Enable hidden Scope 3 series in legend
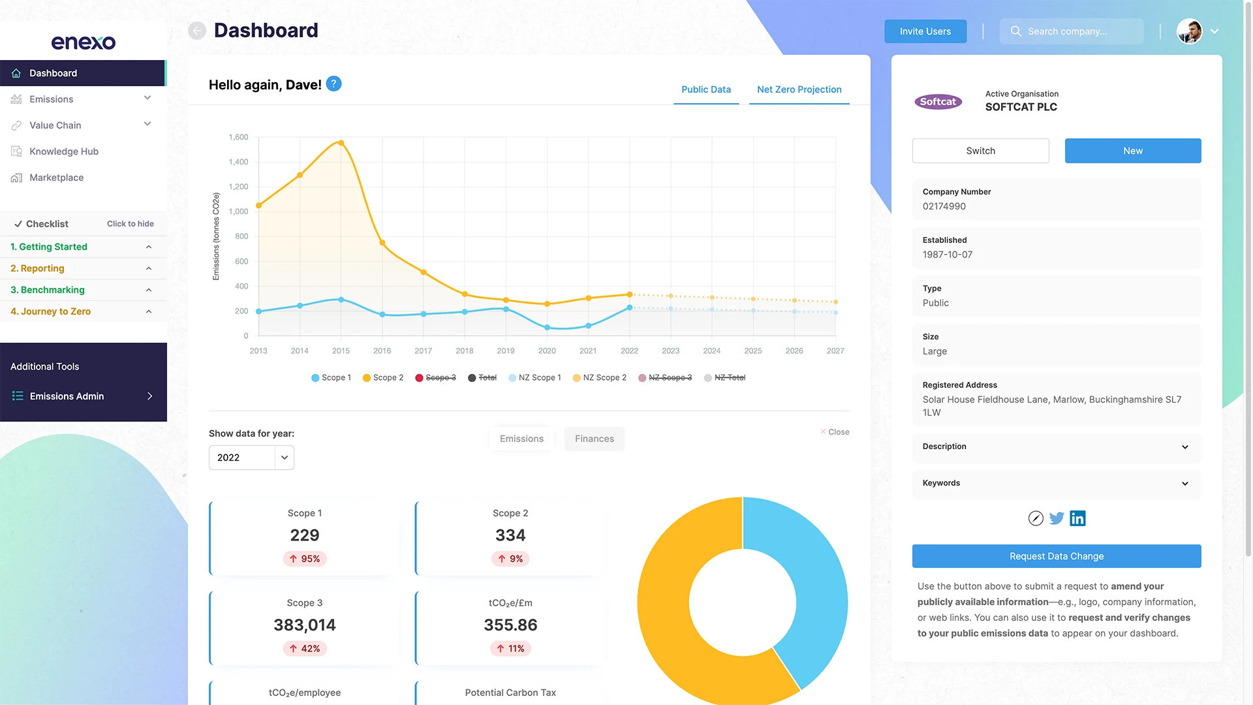The height and width of the screenshot is (705, 1253). (x=435, y=377)
